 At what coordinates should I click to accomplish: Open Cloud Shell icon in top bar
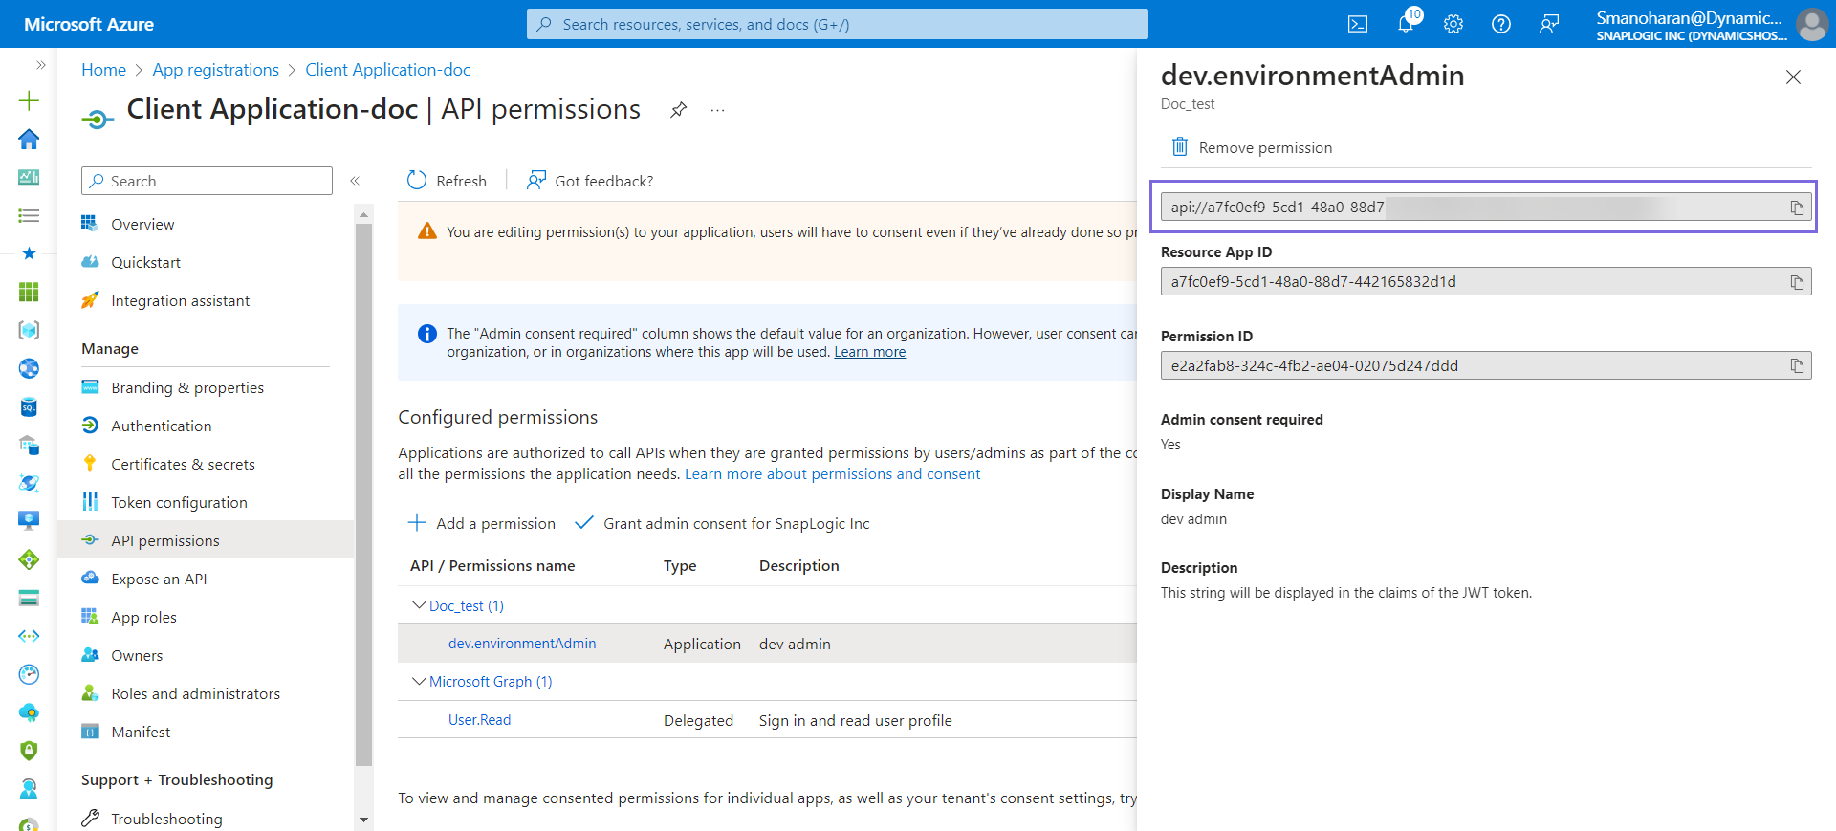pos(1357,24)
